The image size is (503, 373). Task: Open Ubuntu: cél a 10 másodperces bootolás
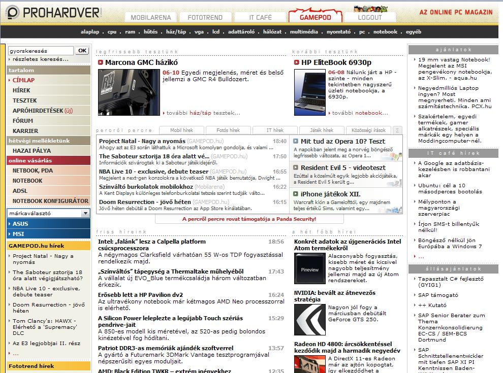click(x=450, y=188)
